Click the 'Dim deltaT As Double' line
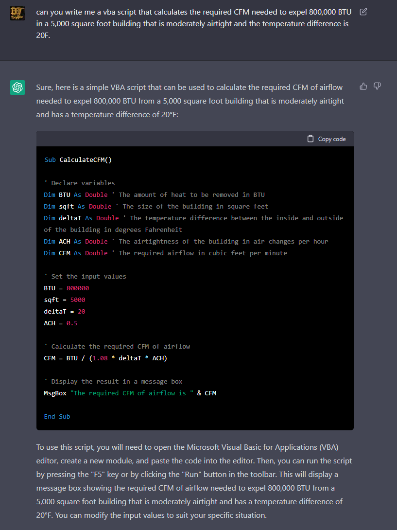The image size is (397, 530). point(193,224)
